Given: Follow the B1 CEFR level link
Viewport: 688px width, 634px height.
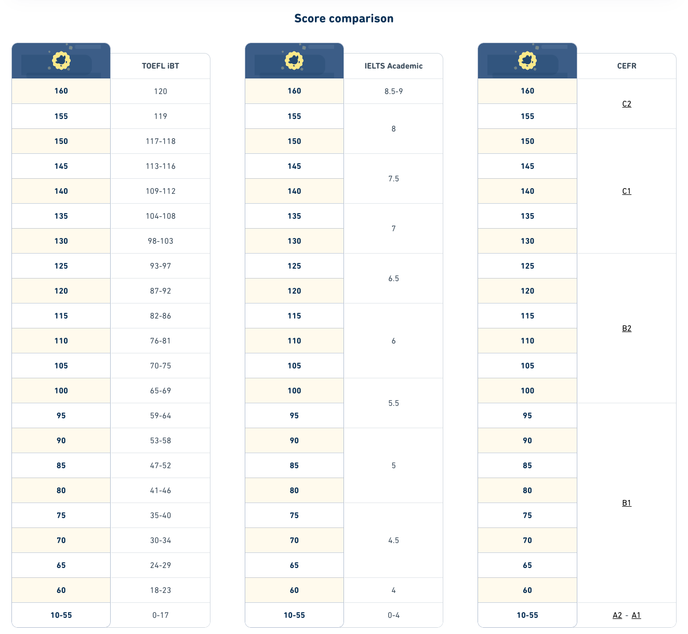Looking at the screenshot, I should [x=627, y=503].
